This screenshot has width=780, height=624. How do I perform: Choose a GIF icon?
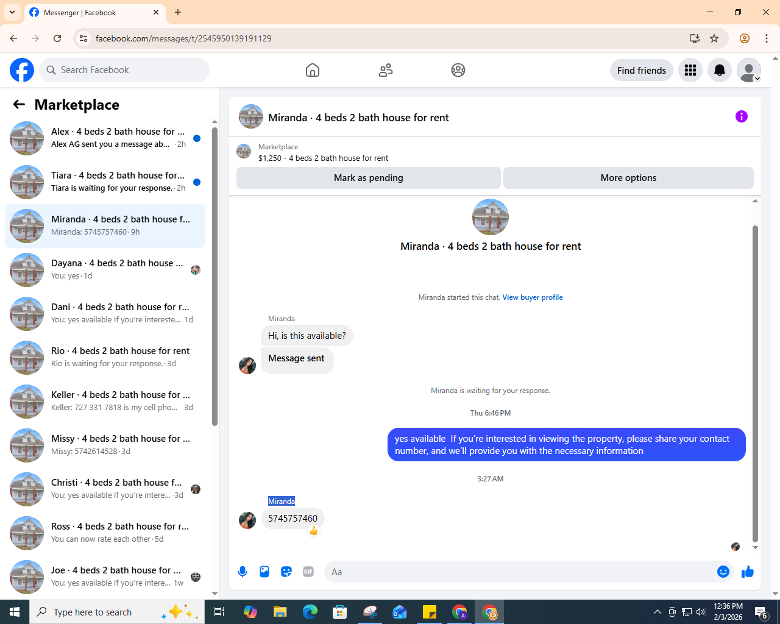pos(308,572)
